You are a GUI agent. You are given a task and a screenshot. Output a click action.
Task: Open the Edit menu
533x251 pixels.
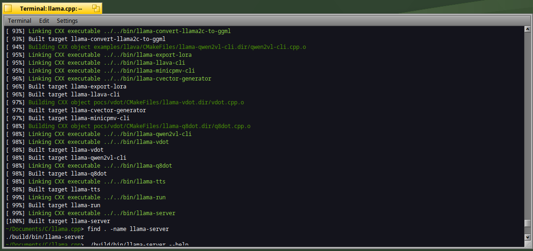[x=44, y=20]
